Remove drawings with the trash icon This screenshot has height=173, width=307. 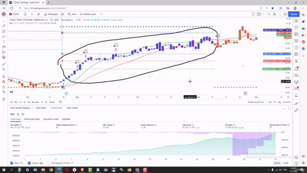(x=4, y=99)
